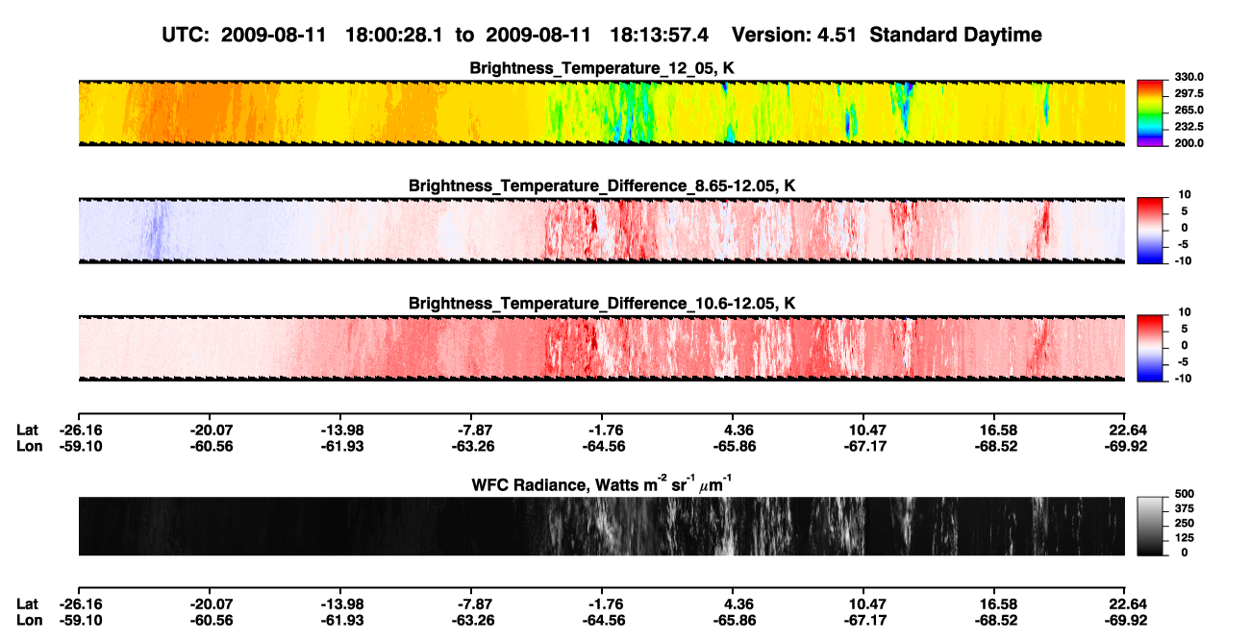Click the end time 18:13:57.4 in header
1250x641 pixels.
(660, 36)
